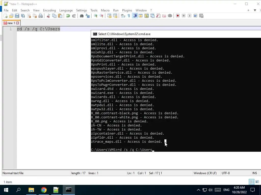Close the current document via toolbar icon
Screen dimensions: 261x195
click(x=29, y=16)
